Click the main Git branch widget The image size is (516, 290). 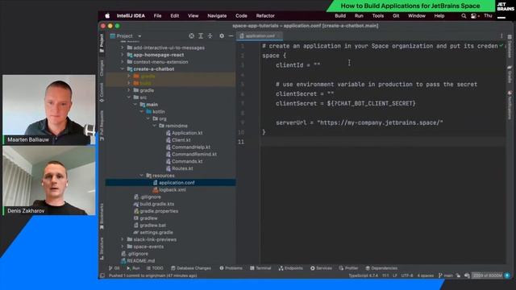tap(446, 275)
